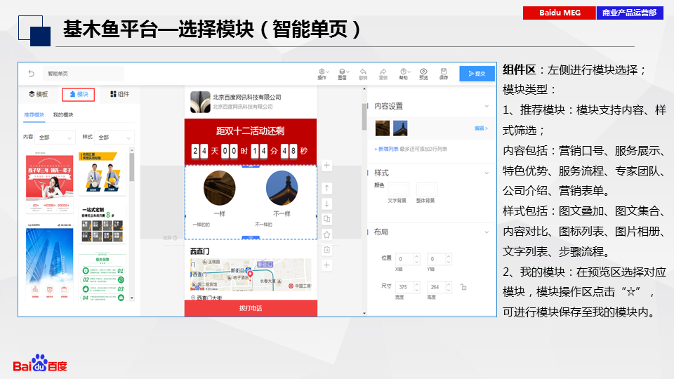
Task: Pick the blue skyscraper module thumbnail
Action: tap(49, 261)
